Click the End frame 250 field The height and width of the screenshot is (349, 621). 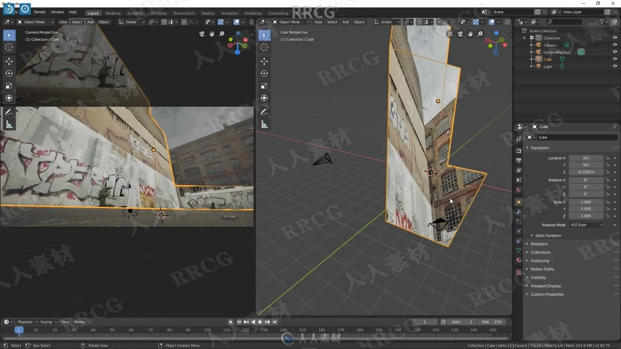click(x=492, y=322)
